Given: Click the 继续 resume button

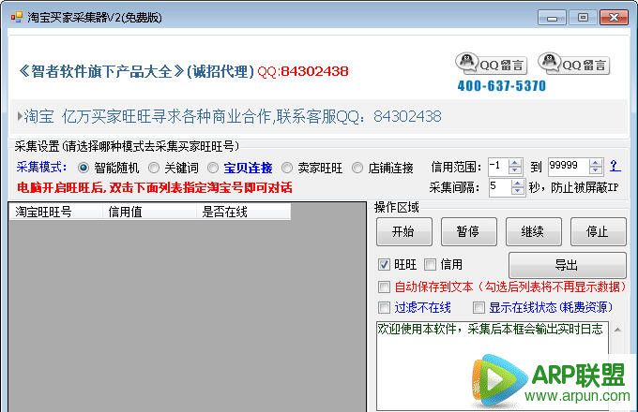Looking at the screenshot, I should pos(534,232).
